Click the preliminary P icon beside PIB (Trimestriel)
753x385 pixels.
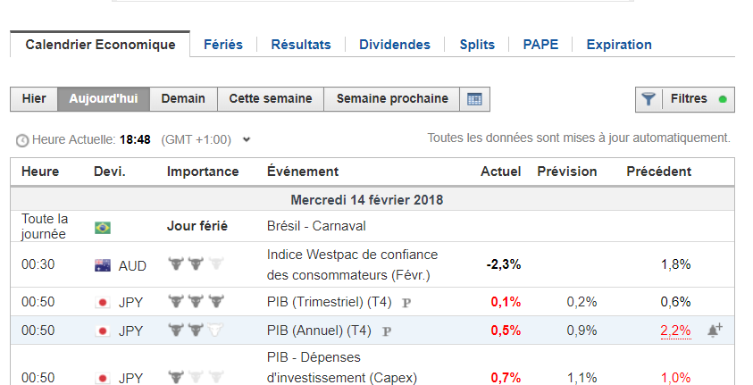click(406, 303)
